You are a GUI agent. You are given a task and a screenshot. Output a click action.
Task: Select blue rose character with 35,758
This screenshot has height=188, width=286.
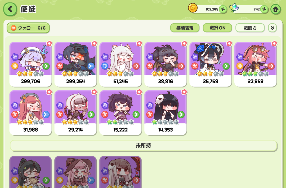click(211, 64)
